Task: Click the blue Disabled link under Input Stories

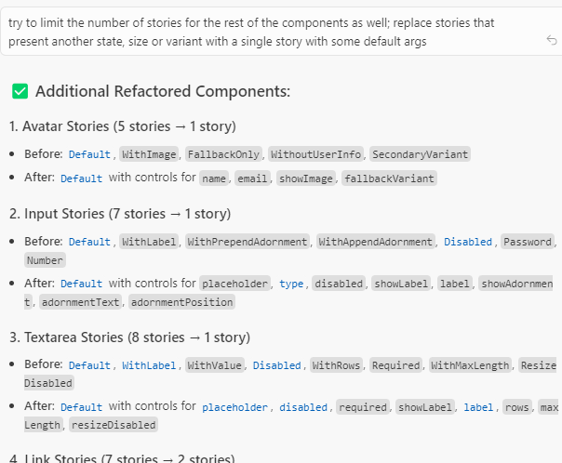Action: click(x=467, y=242)
